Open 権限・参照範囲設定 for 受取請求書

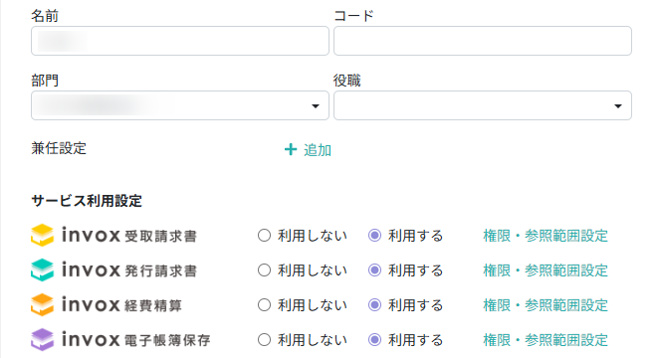[546, 236]
